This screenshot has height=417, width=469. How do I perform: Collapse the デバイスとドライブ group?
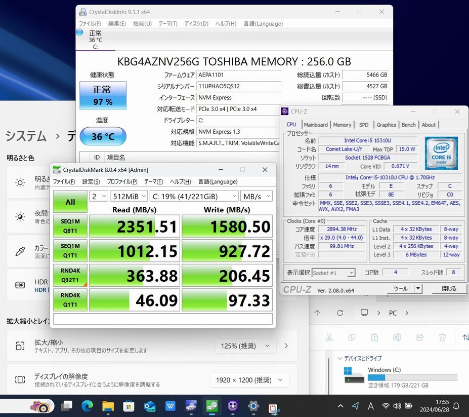340,358
